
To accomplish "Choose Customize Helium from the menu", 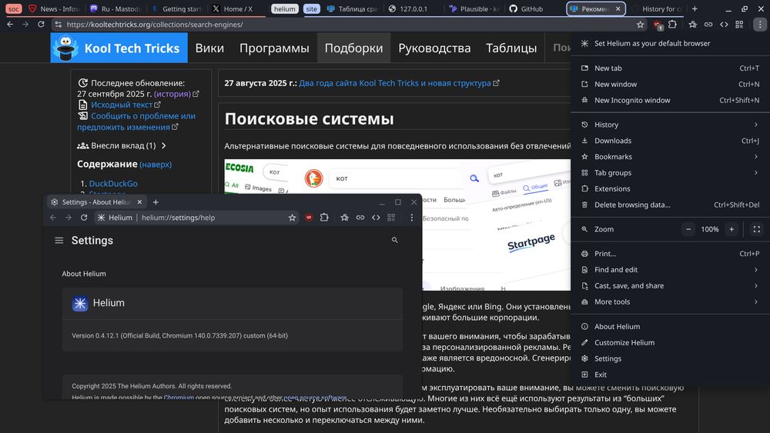I will pyautogui.click(x=671, y=342).
